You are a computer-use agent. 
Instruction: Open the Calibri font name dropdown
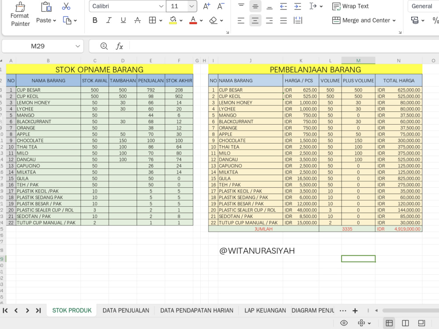[161, 6]
